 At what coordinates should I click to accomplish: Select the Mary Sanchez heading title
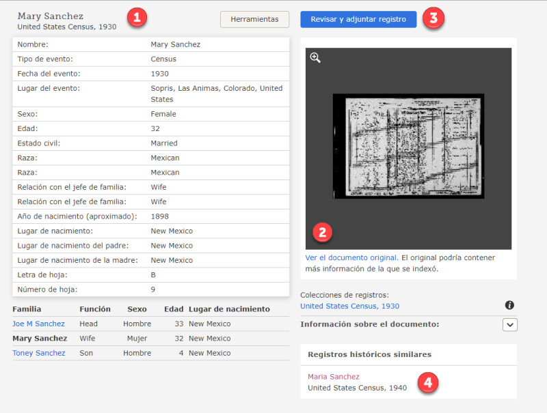coord(51,16)
